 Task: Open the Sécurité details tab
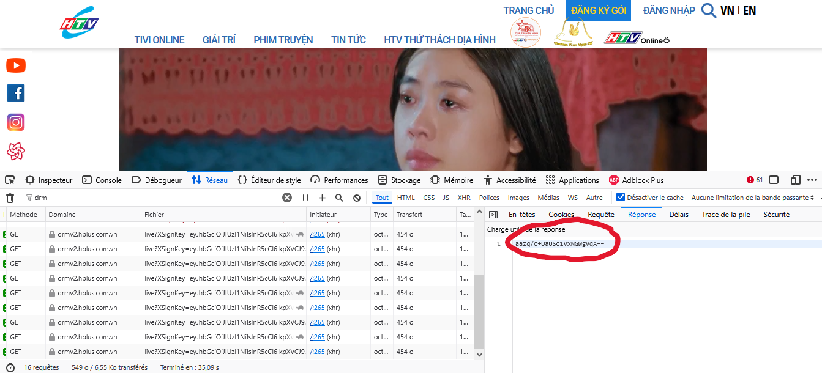[776, 215]
